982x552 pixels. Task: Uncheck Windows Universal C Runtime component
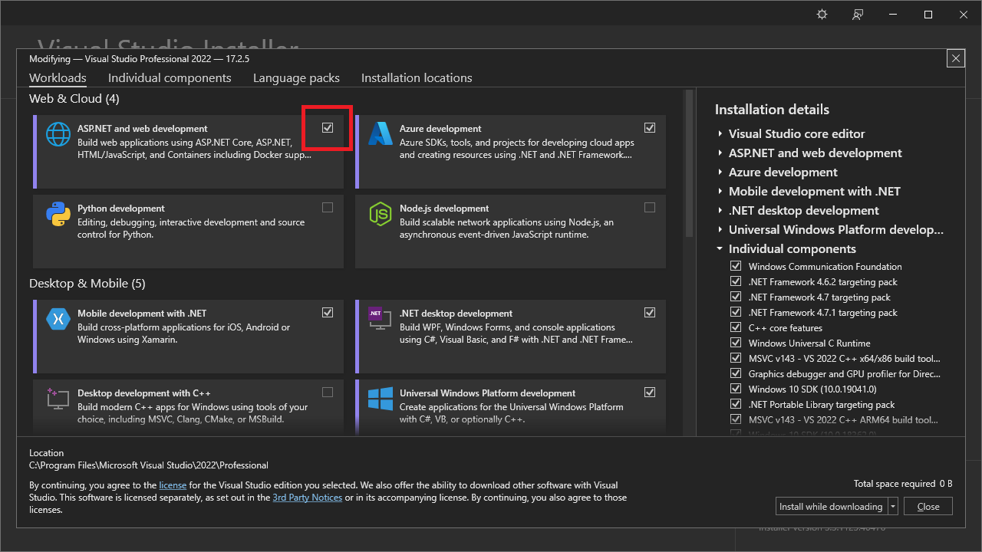point(736,343)
